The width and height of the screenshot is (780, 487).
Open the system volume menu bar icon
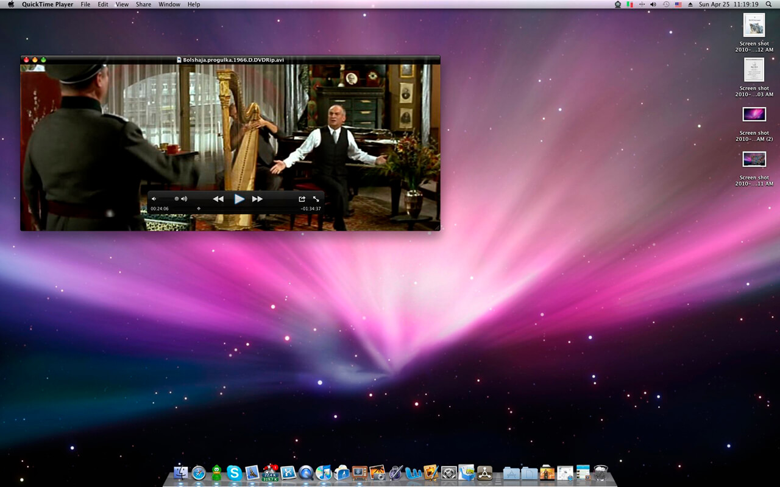[653, 4]
